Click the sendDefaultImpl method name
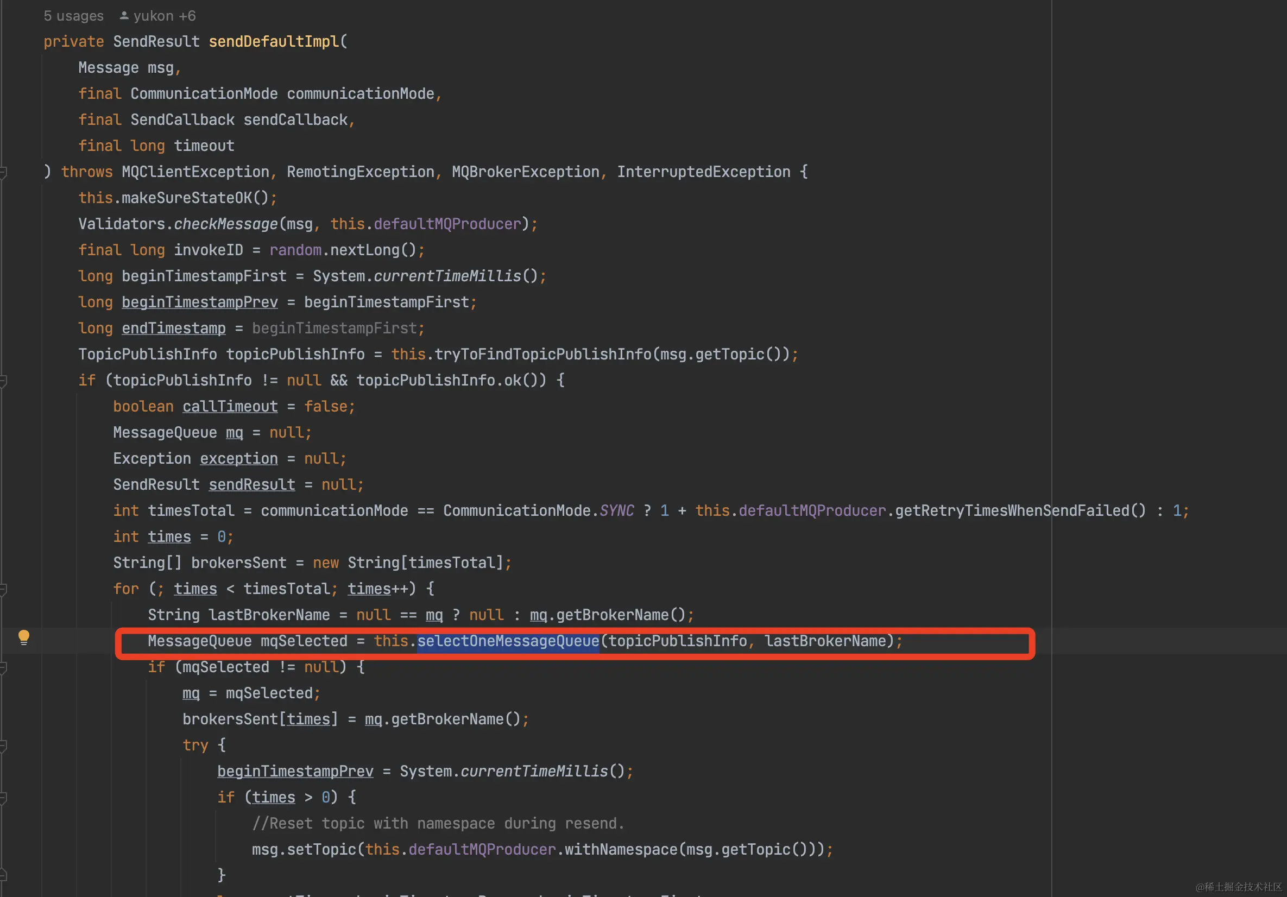The width and height of the screenshot is (1287, 897). [x=274, y=41]
